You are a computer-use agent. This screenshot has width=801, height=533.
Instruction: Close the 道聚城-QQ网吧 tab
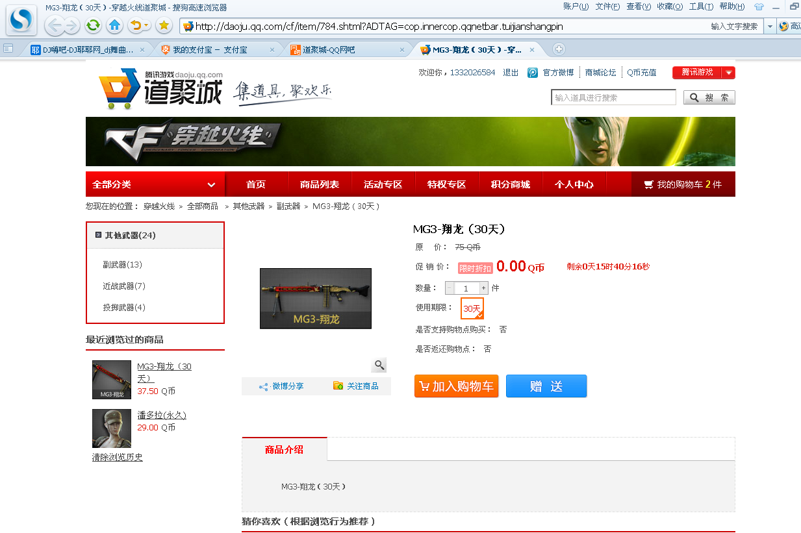click(x=401, y=49)
